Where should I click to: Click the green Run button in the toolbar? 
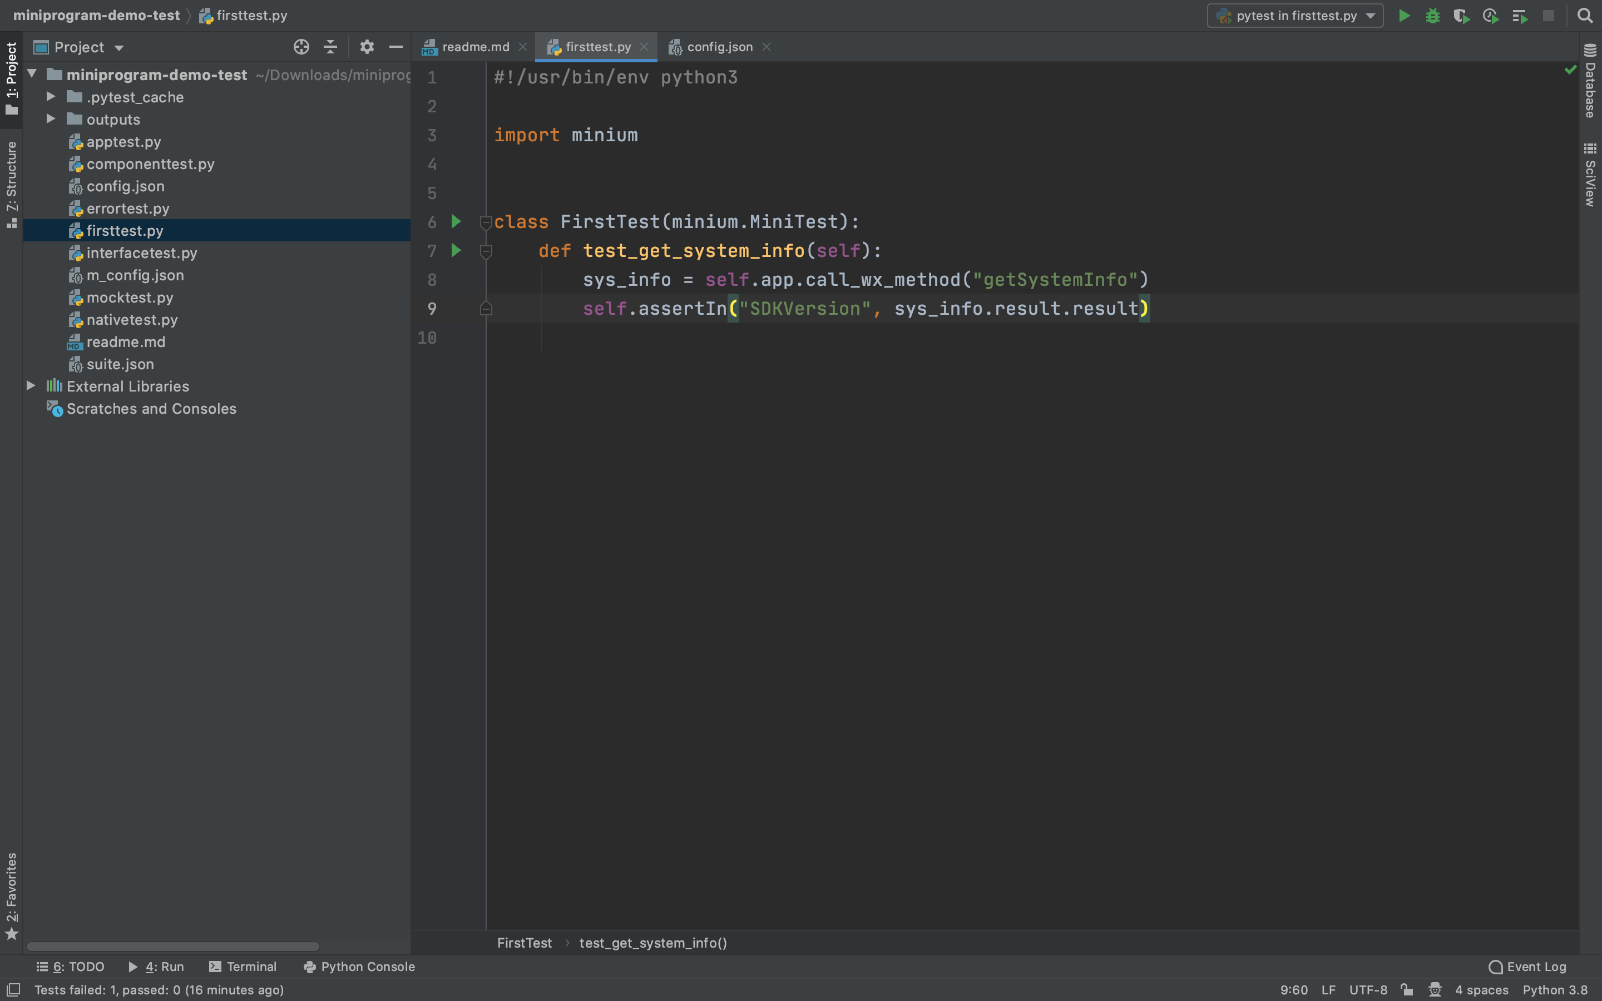pyautogui.click(x=1403, y=16)
